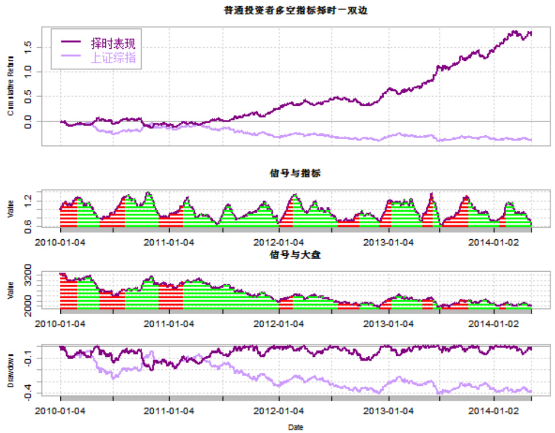This screenshot has height=433, width=555.
Task: Click the Date x-axis label at bottom
Action: tap(295, 427)
